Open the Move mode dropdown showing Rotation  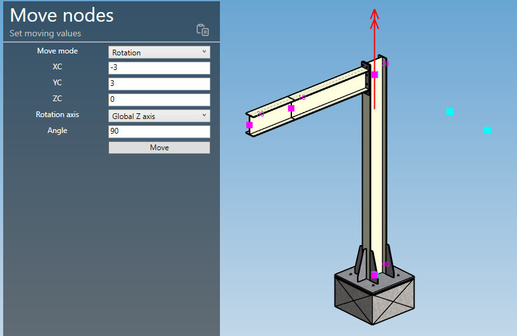coord(159,52)
